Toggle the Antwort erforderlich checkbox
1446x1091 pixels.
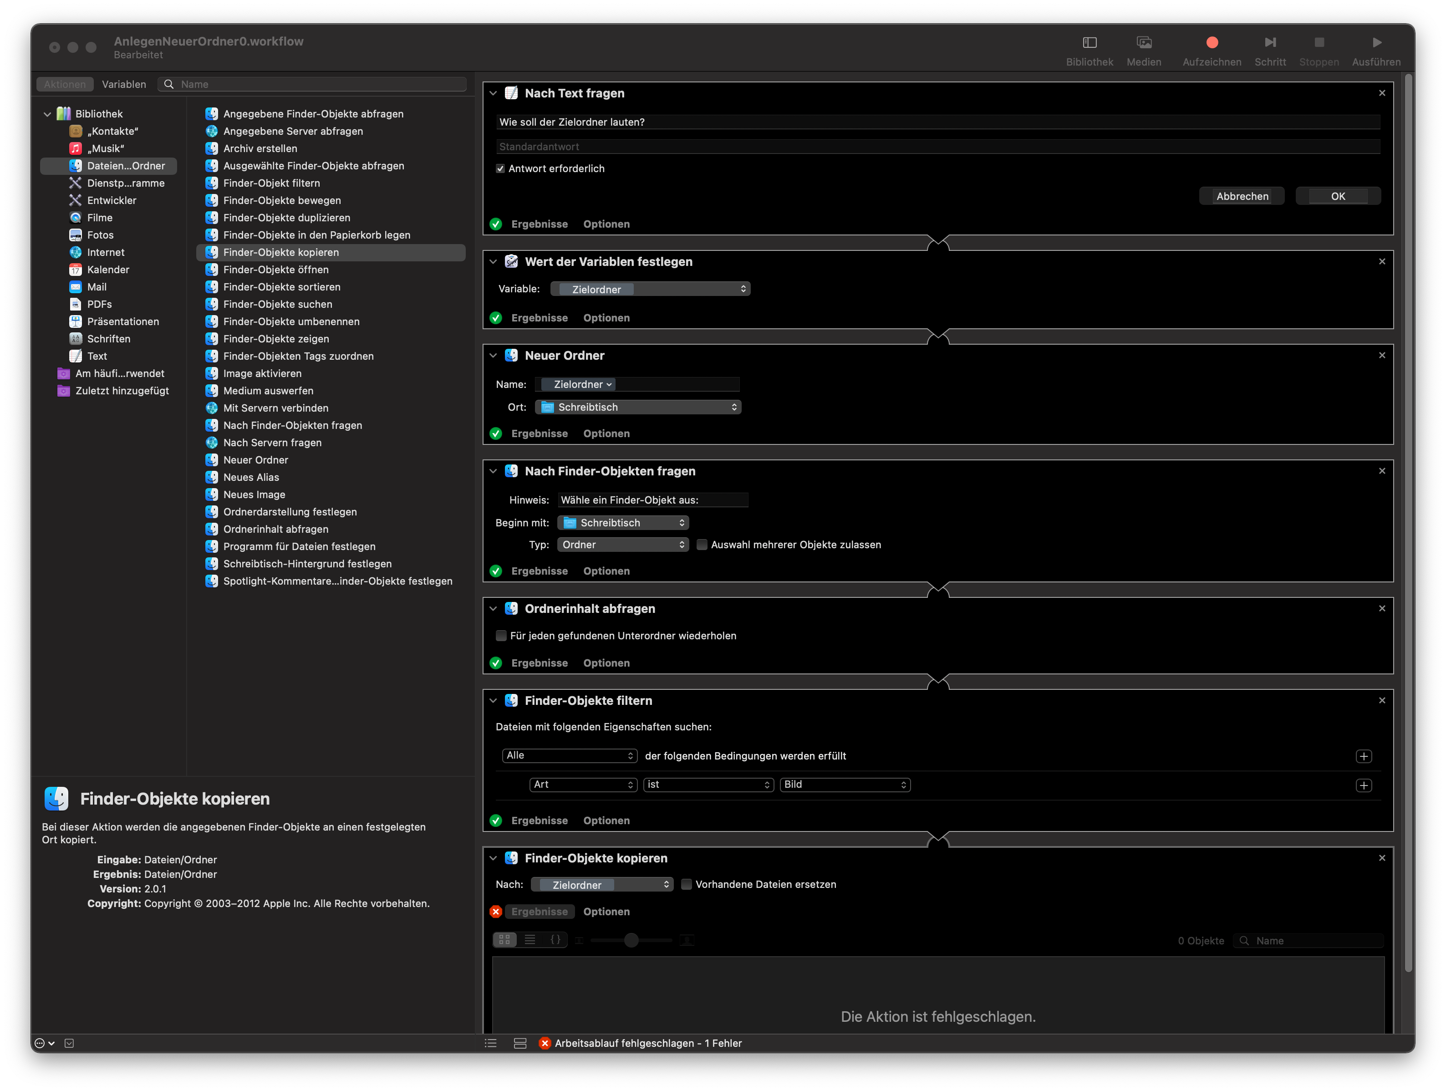(x=500, y=168)
